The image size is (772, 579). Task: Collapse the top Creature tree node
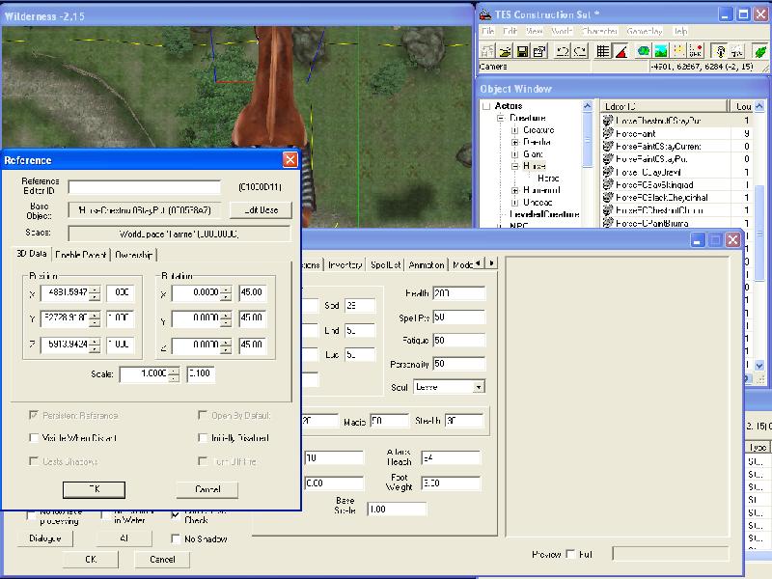(501, 118)
